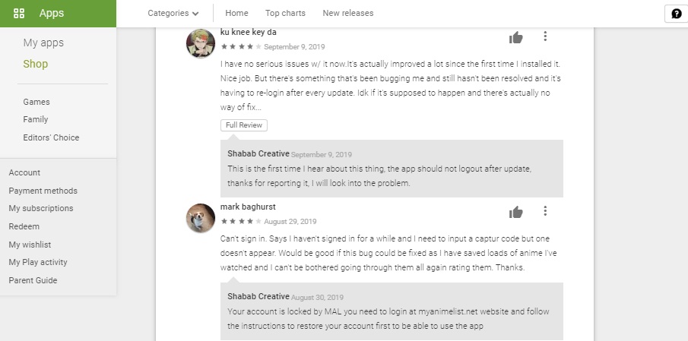Open Redeem link in sidebar

pyautogui.click(x=24, y=226)
